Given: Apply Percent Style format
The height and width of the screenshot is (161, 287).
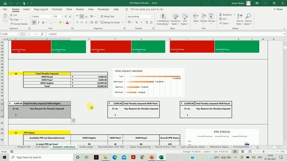Looking at the screenshot, I should [x=136, y=22].
